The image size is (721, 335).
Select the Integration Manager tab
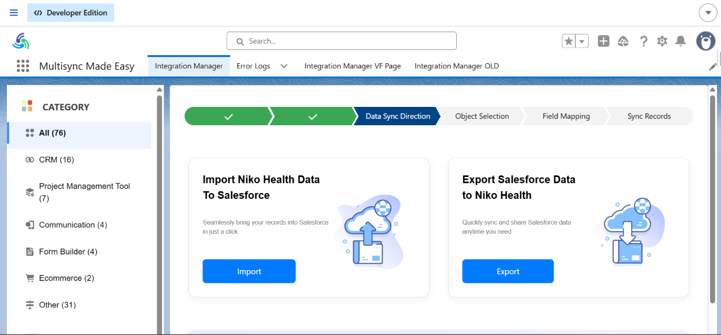click(189, 66)
